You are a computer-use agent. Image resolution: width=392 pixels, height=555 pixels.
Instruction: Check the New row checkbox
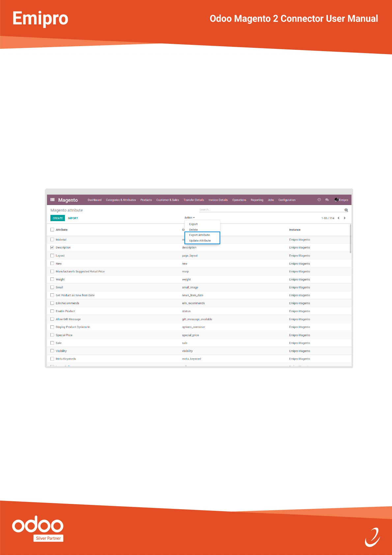pos(52,263)
